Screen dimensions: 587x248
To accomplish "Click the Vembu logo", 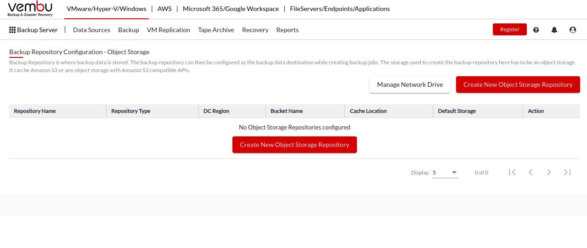I will click(x=30, y=9).
